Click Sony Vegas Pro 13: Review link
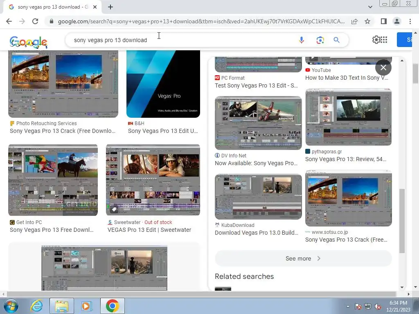Image resolution: width=419 pixels, height=314 pixels. pyautogui.click(x=345, y=159)
